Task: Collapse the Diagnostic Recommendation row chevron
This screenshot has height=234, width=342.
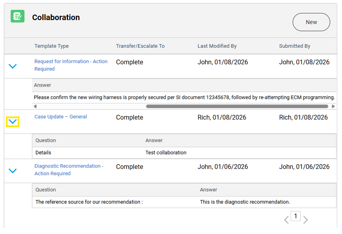Action: [x=13, y=171]
